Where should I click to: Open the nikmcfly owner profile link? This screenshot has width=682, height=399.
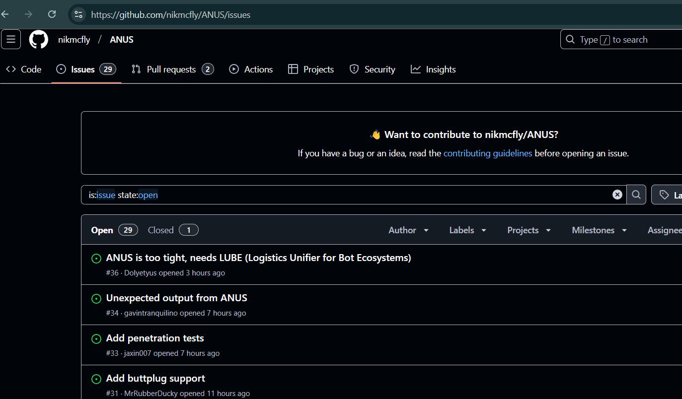74,40
